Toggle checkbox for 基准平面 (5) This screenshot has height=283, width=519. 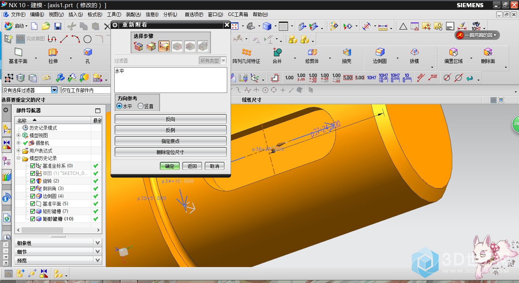(32, 204)
